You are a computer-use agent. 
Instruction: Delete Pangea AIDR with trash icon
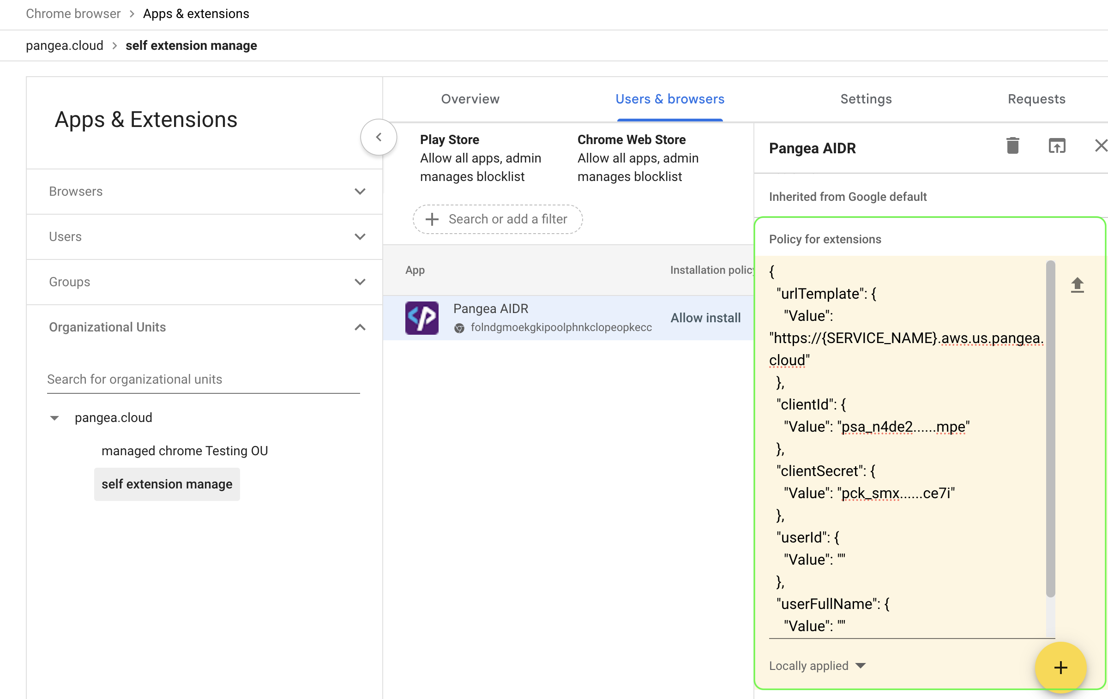pos(1012,146)
